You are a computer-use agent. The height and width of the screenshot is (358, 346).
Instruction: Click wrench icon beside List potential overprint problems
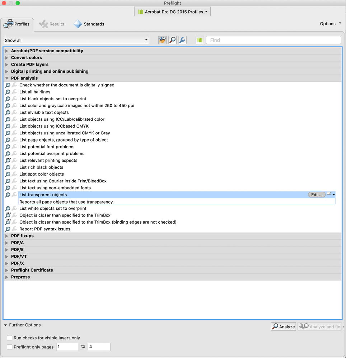click(14, 153)
